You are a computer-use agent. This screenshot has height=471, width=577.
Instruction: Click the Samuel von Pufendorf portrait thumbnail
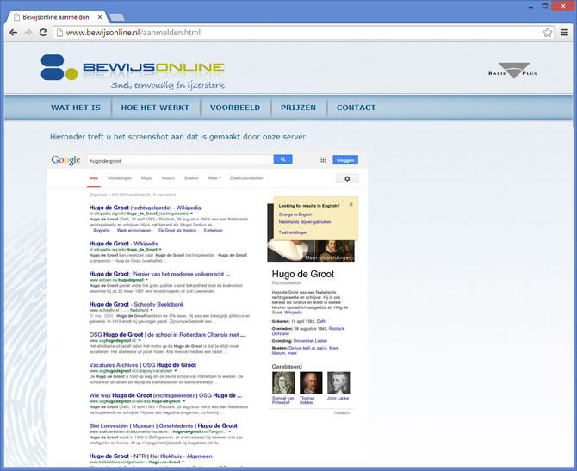(283, 383)
